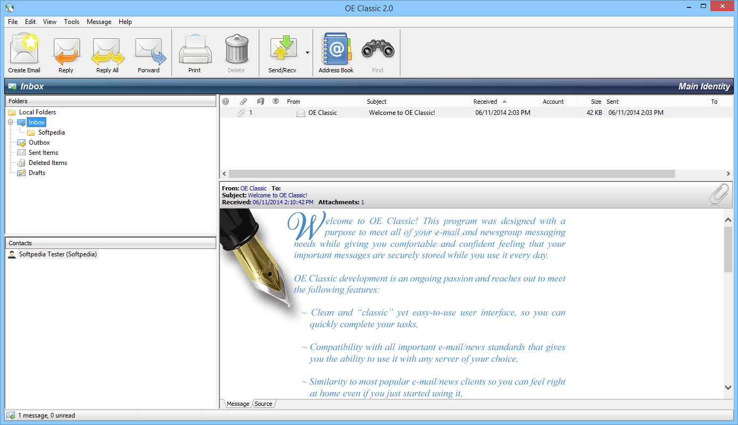Select the Deleted Items folder
The width and height of the screenshot is (738, 425).
click(x=48, y=163)
